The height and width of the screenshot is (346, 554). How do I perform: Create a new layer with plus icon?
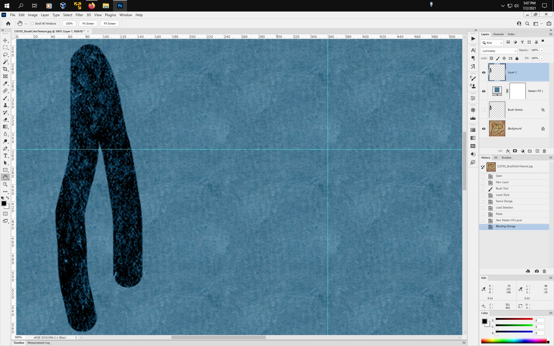tap(537, 151)
